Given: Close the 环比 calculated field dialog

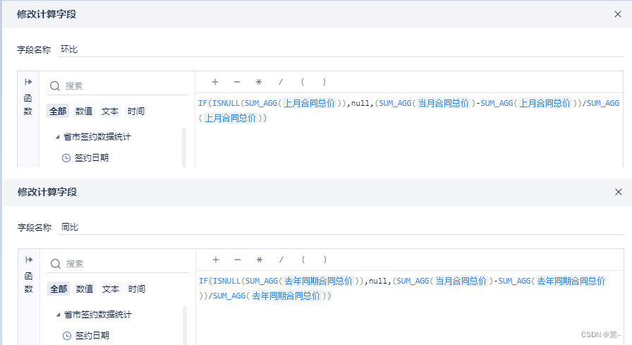Looking at the screenshot, I should point(617,14).
